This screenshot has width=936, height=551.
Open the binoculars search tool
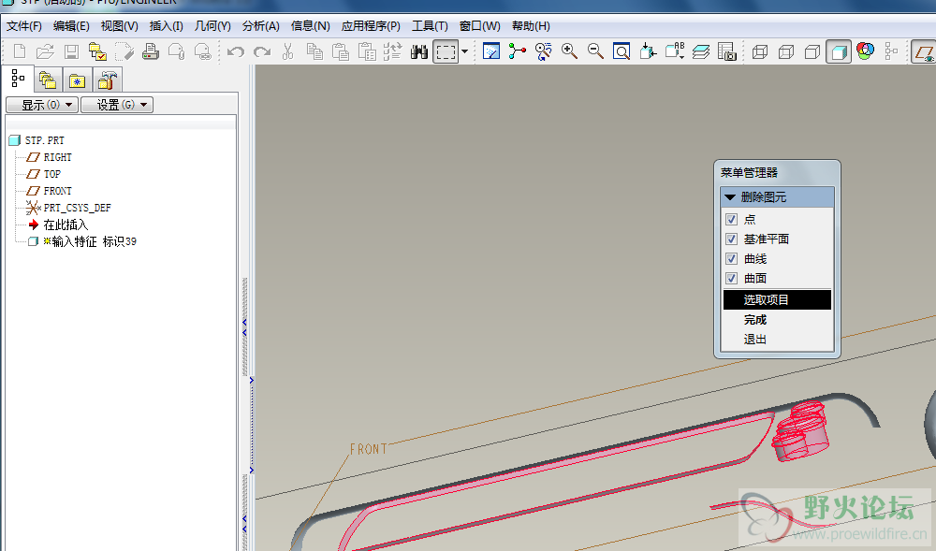[x=419, y=51]
